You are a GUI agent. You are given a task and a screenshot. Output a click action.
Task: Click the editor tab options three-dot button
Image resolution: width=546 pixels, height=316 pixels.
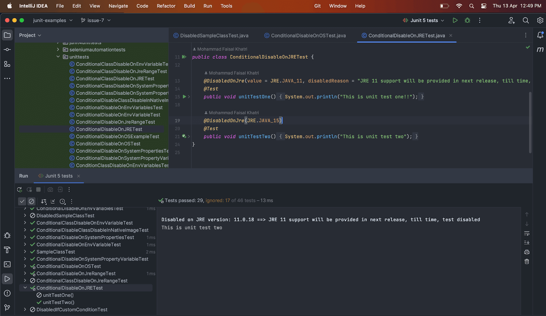(526, 35)
